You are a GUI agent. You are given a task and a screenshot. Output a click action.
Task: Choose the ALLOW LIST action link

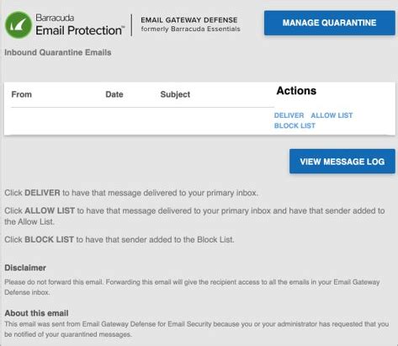click(332, 115)
